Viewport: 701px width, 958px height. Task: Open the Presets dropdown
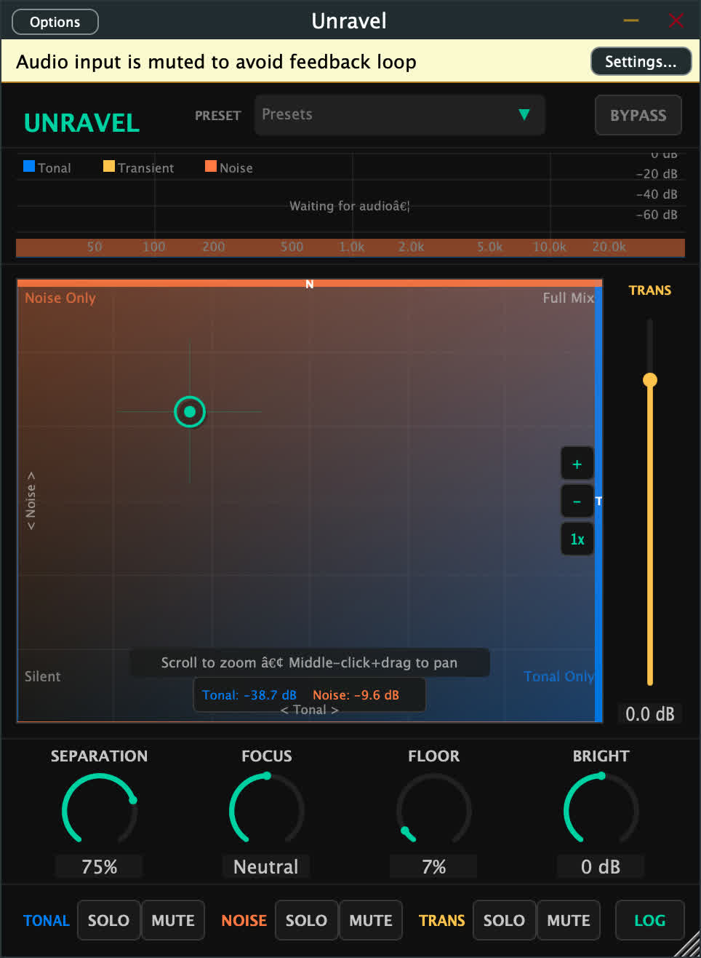tap(399, 115)
